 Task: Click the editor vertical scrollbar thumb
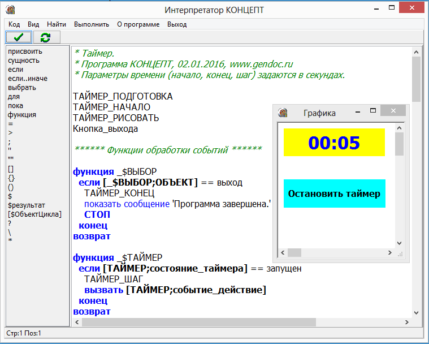(x=416, y=79)
